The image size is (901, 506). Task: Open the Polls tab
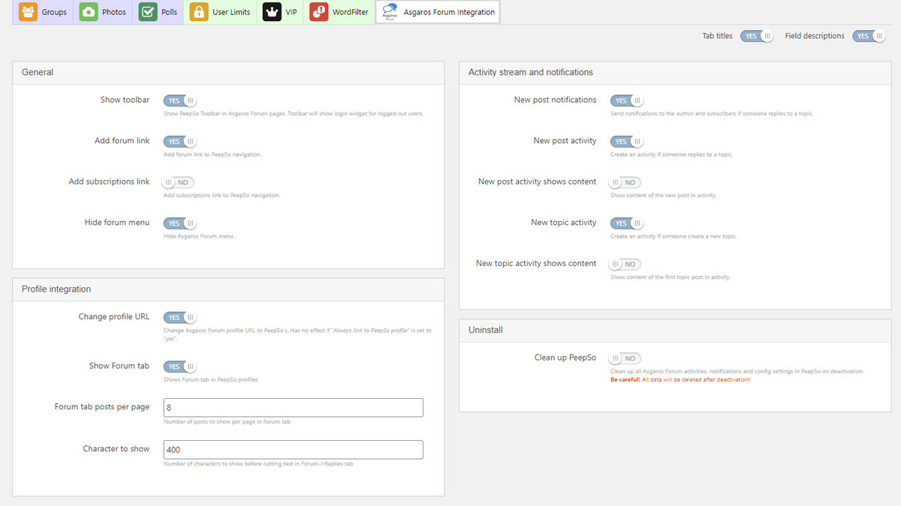point(158,12)
